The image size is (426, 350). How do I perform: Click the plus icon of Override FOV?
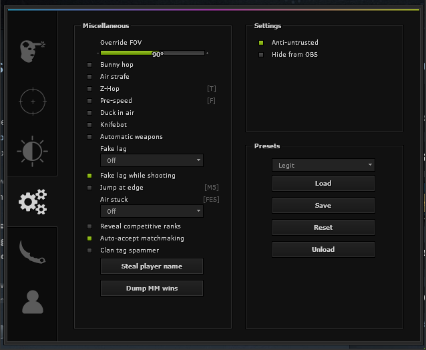207,53
